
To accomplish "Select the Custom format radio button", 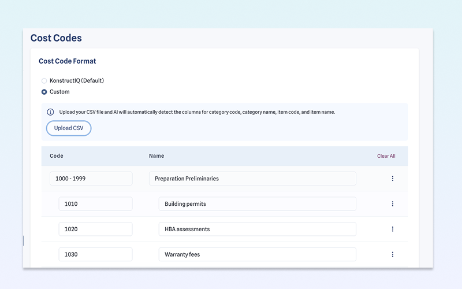I will click(44, 92).
